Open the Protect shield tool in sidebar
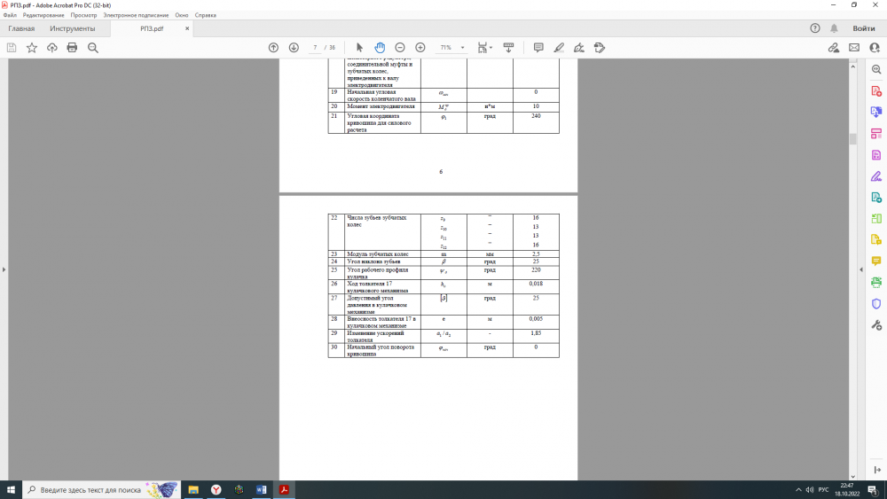This screenshot has height=499, width=887. (x=876, y=304)
